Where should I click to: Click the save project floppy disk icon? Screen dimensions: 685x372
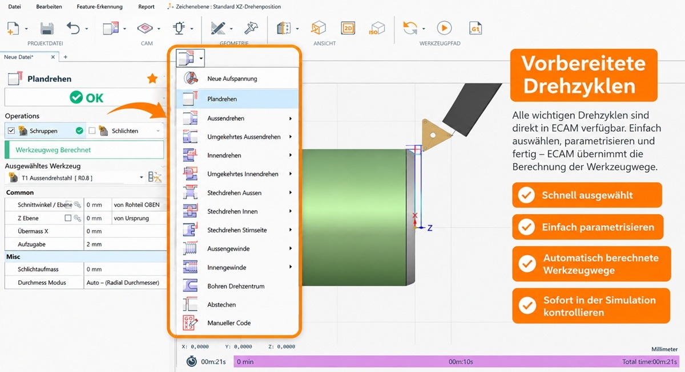coord(47,28)
